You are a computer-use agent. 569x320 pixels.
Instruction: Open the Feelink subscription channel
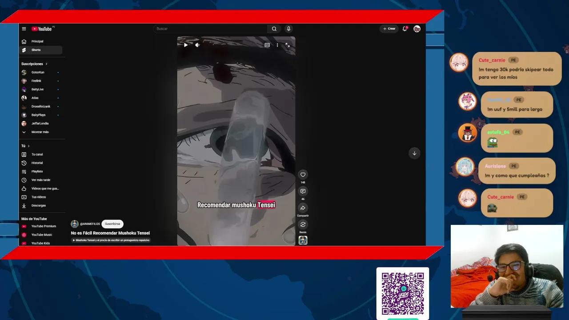[x=41, y=81]
